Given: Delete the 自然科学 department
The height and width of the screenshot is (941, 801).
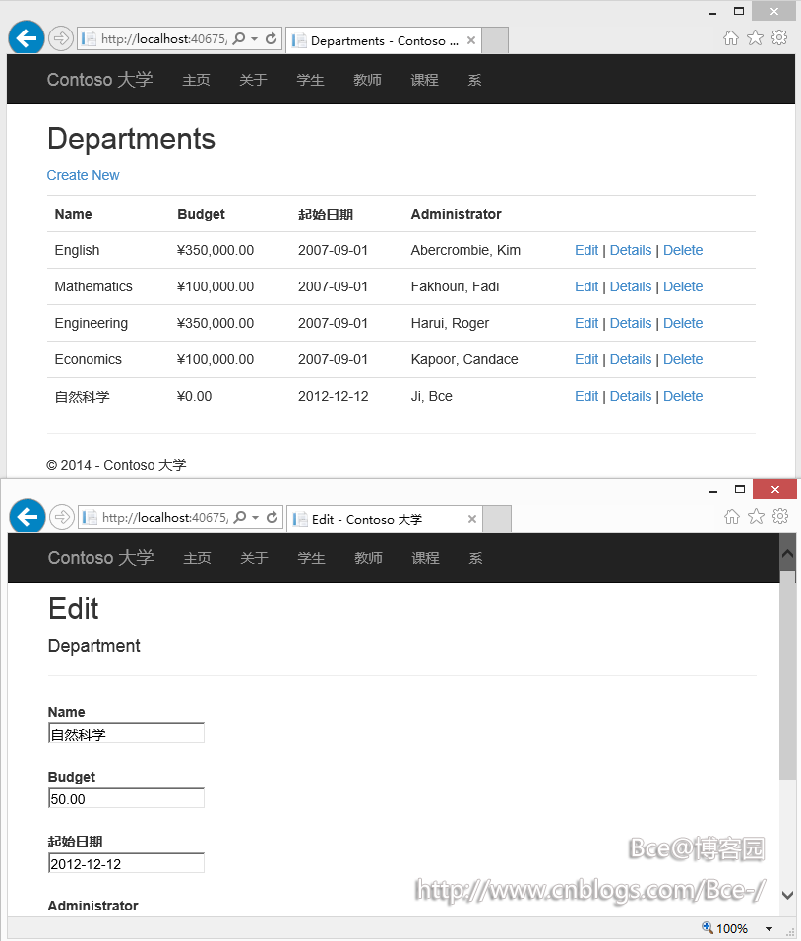Looking at the screenshot, I should [683, 396].
